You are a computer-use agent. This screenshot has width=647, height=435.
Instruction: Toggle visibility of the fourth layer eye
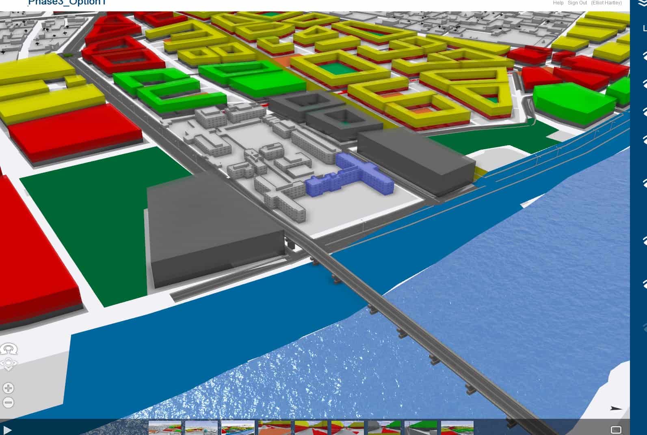644,140
